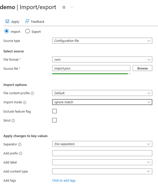Screen dimensions: 158x196
Task: Click the Strict info icon
Action: pyautogui.click(x=13, y=121)
